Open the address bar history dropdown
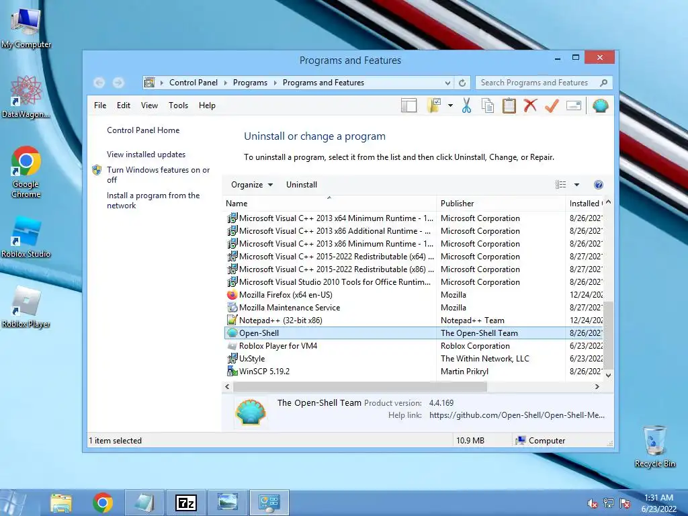688x516 pixels. [447, 83]
